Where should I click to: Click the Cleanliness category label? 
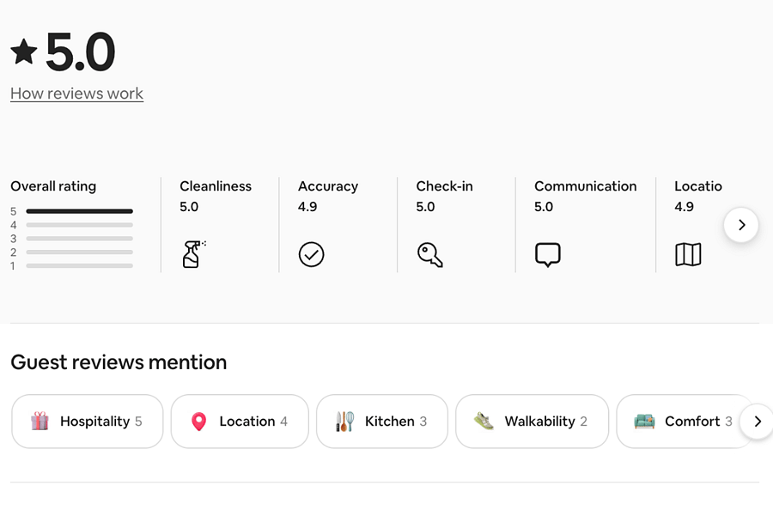pos(216,186)
